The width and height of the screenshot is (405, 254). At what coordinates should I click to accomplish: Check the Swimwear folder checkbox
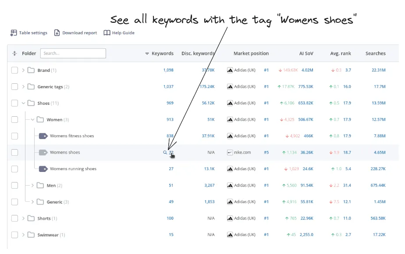coord(15,235)
